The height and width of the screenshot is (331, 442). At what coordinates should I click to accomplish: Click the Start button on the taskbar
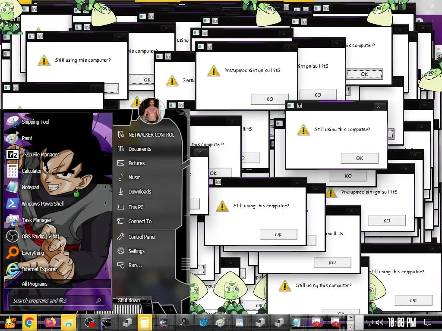point(9,322)
